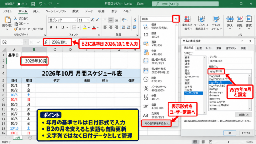This screenshot has height=144, width=256.
Task: Toggle Underline formatting
Action: point(62,27)
